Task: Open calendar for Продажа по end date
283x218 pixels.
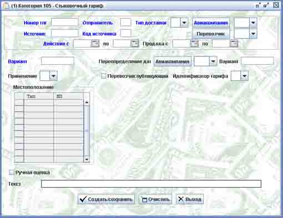Action: tap(234, 44)
